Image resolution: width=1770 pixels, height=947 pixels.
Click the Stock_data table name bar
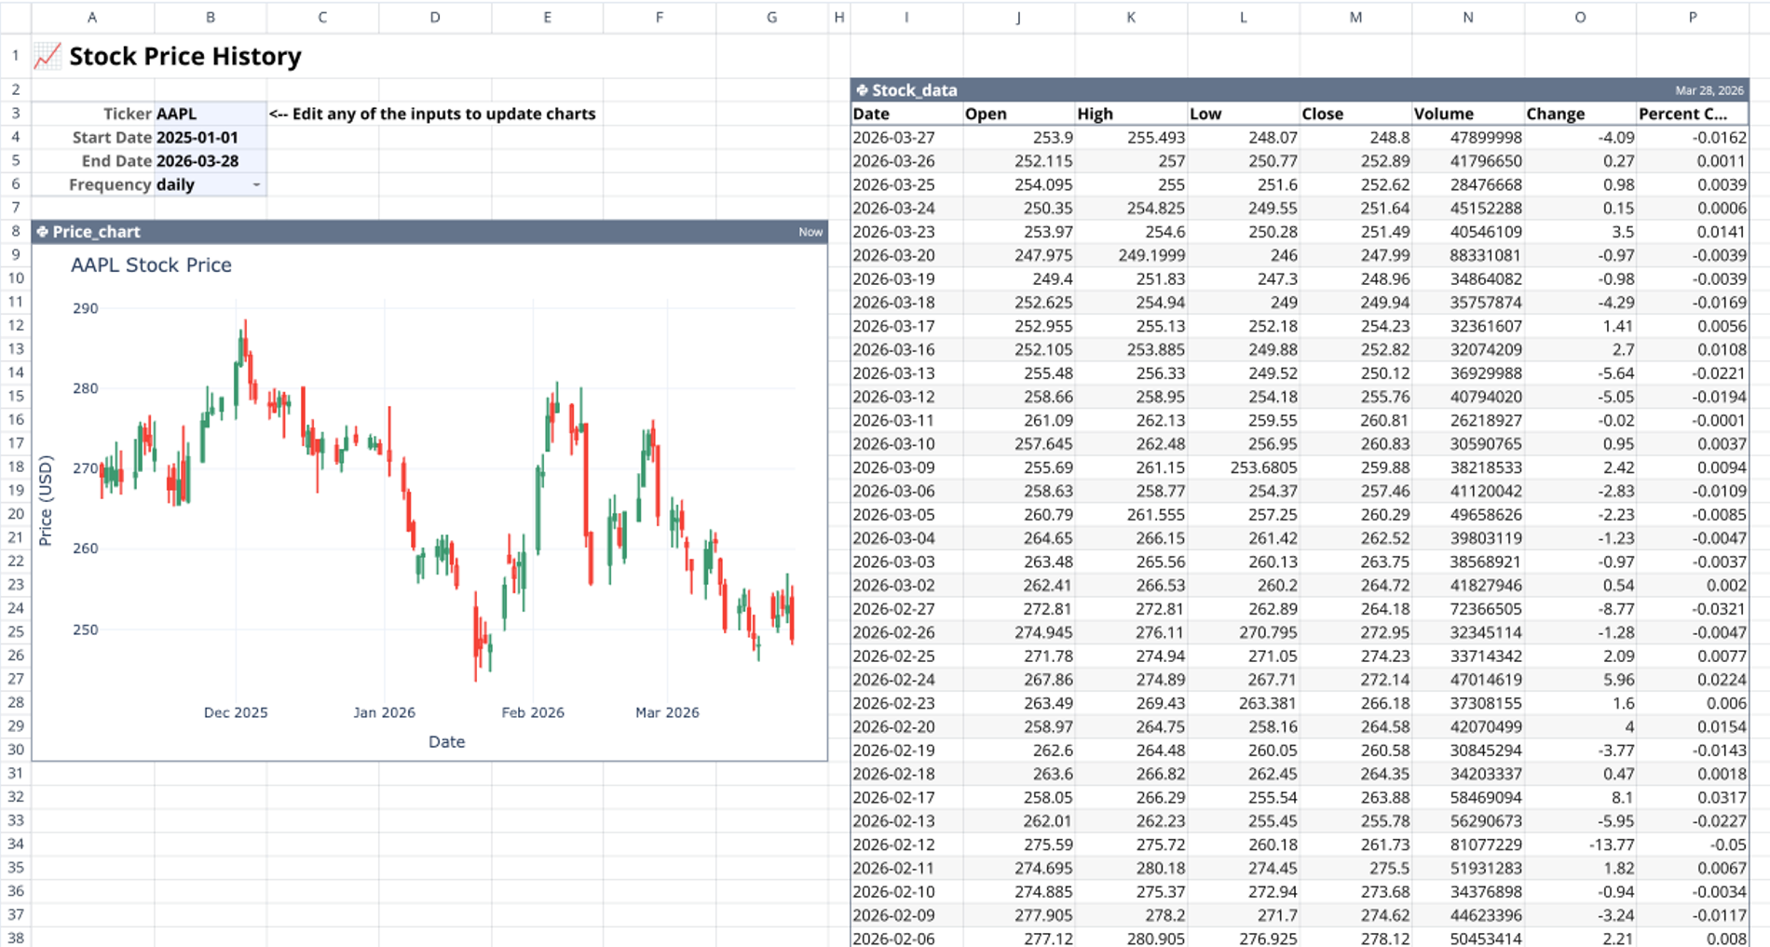[1300, 90]
